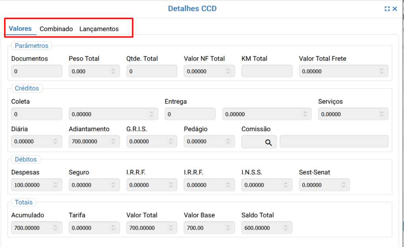Screen dimensions: 404x247
Task: Click the Peso Total spinner arrows
Action: [x=113, y=71]
